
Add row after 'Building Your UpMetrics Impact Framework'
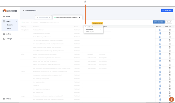tap(160, 54)
